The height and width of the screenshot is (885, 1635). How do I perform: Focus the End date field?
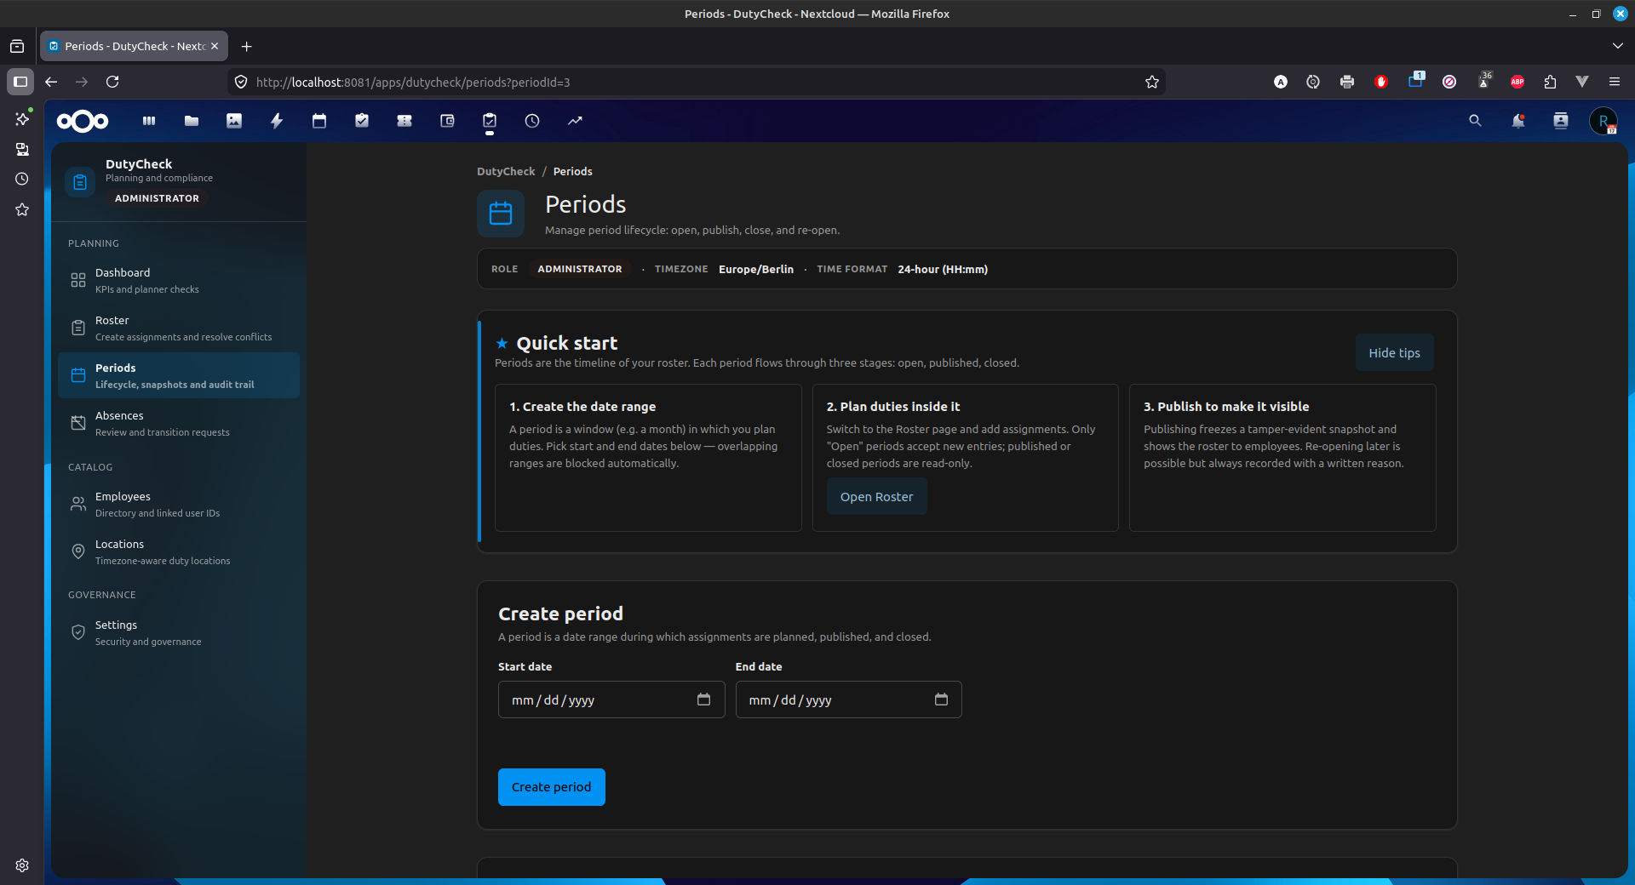pos(848,699)
